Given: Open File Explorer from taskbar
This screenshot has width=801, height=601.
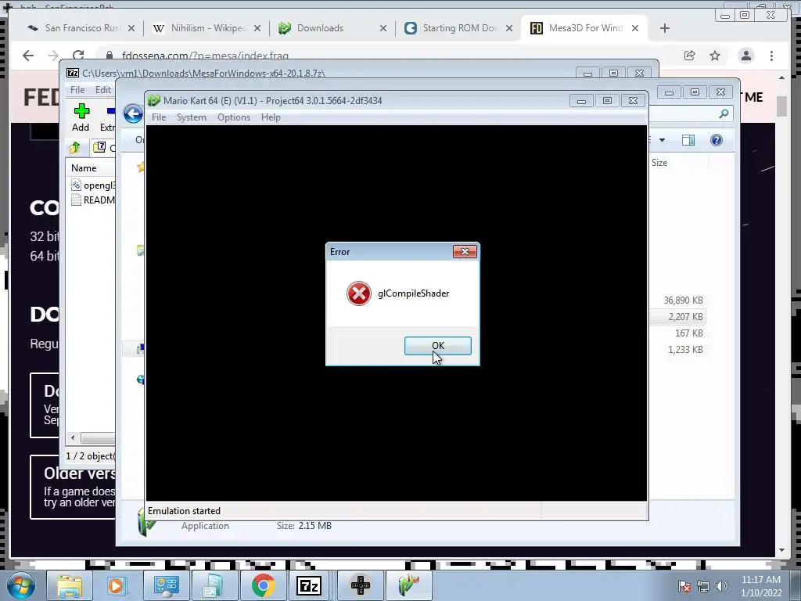Looking at the screenshot, I should coord(70,586).
